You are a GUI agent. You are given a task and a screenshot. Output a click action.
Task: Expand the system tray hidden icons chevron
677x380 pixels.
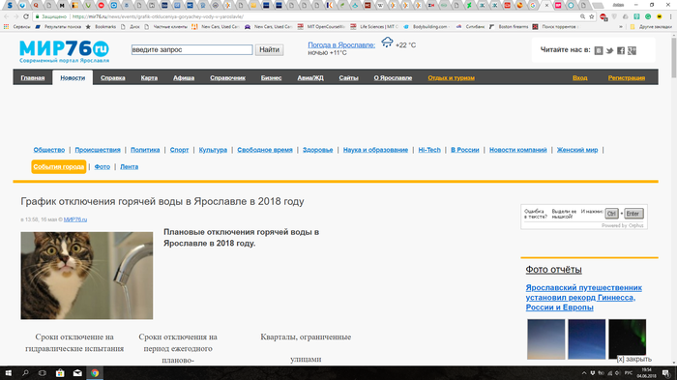coord(584,373)
